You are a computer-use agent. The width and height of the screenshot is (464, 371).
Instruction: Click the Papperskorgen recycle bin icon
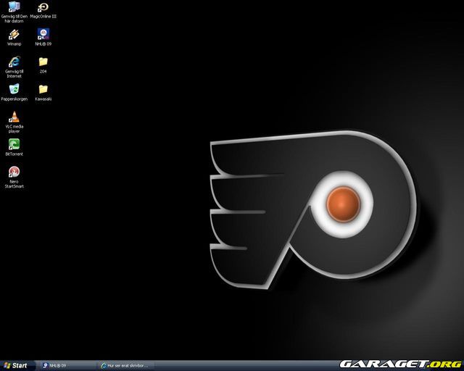coord(14,89)
